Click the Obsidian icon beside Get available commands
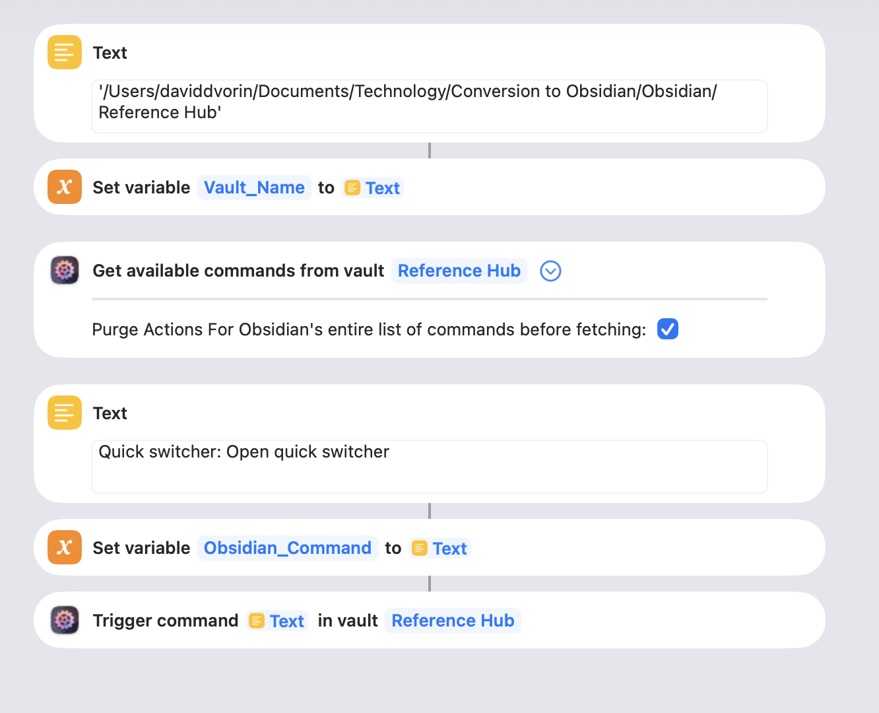 pyautogui.click(x=65, y=270)
